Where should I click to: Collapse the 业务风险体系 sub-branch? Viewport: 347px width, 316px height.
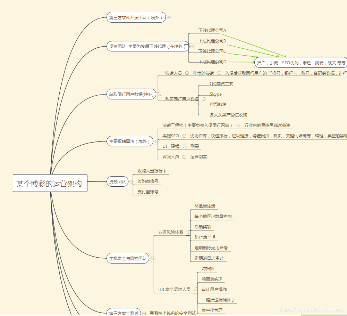[188, 232]
